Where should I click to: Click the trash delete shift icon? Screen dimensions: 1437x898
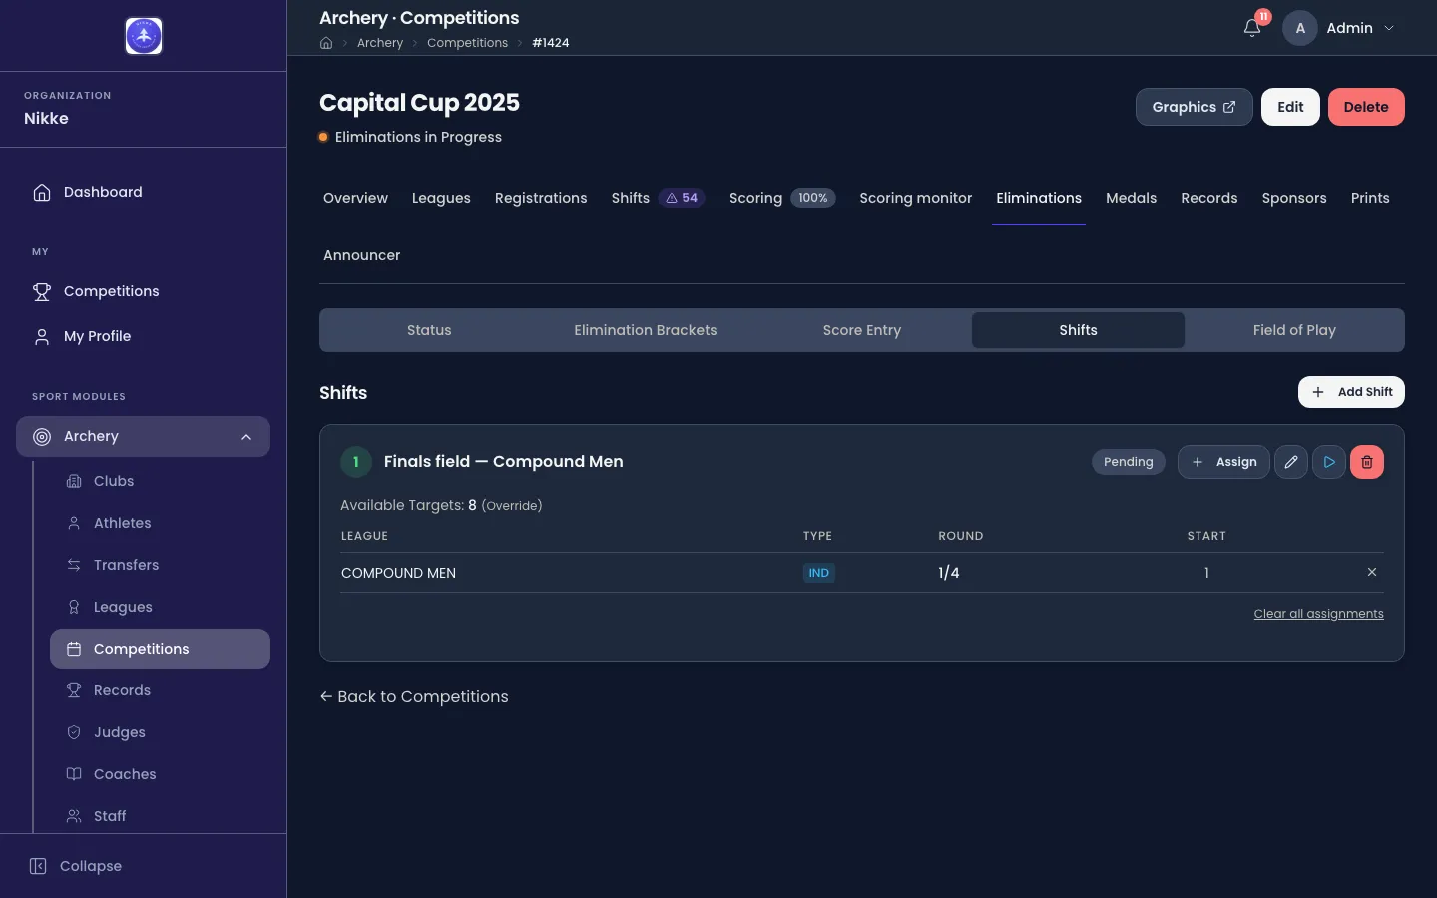1367,462
